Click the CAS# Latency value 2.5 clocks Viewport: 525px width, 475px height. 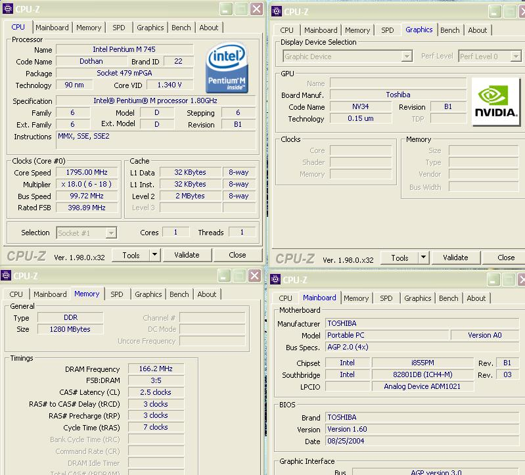tap(156, 392)
